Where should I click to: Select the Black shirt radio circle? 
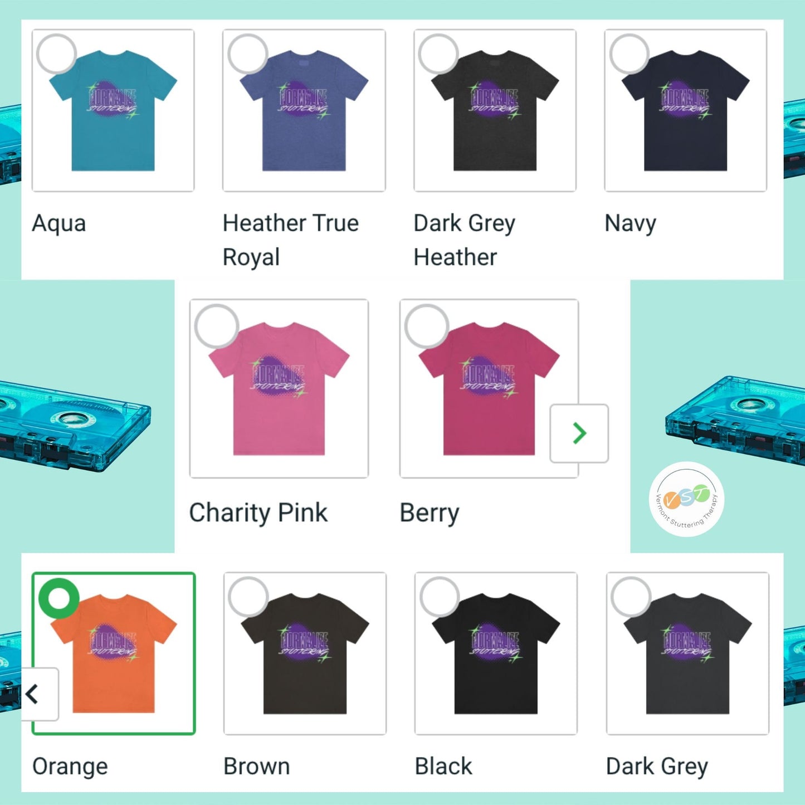pyautogui.click(x=440, y=597)
